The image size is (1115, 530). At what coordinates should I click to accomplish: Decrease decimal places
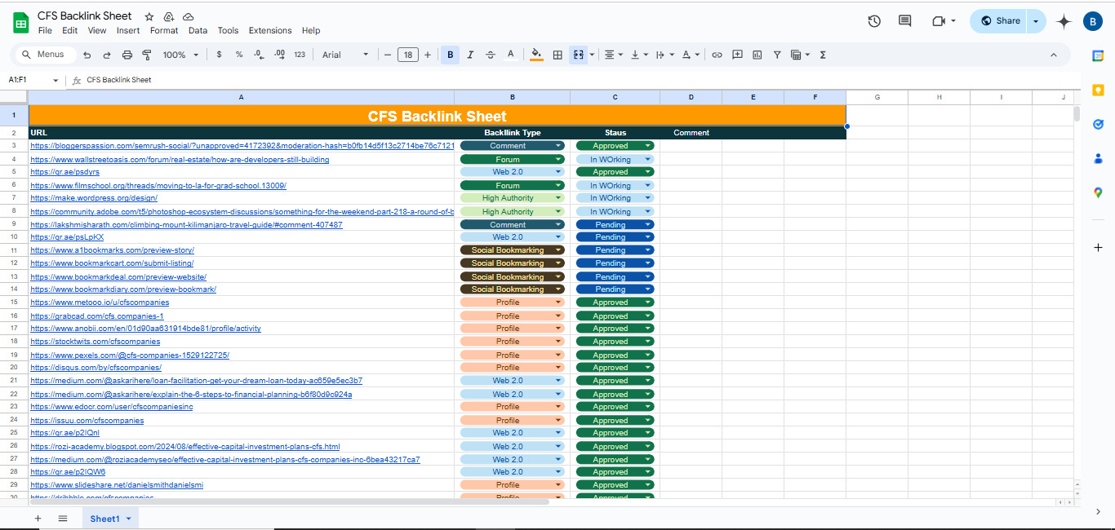point(259,55)
